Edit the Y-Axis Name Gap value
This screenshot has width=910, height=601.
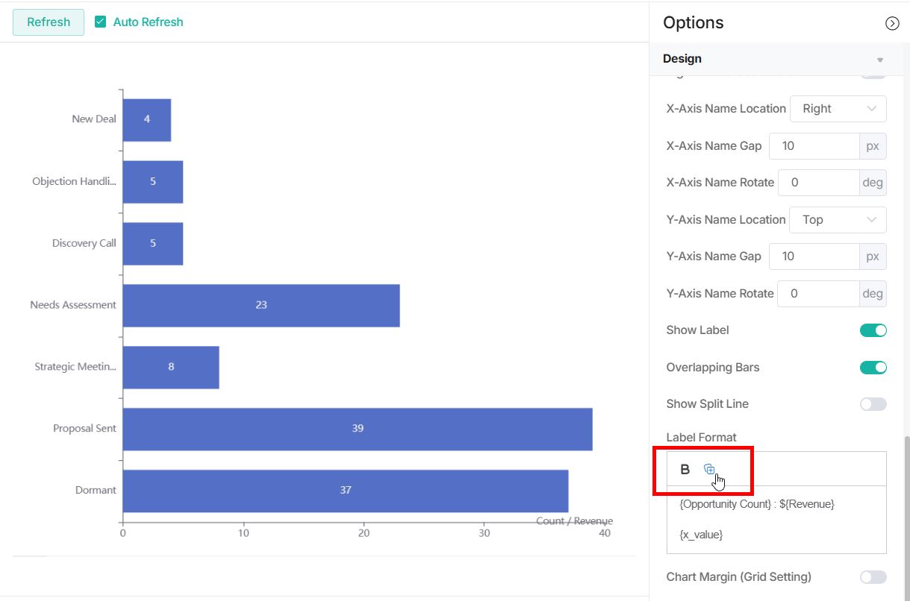point(814,256)
